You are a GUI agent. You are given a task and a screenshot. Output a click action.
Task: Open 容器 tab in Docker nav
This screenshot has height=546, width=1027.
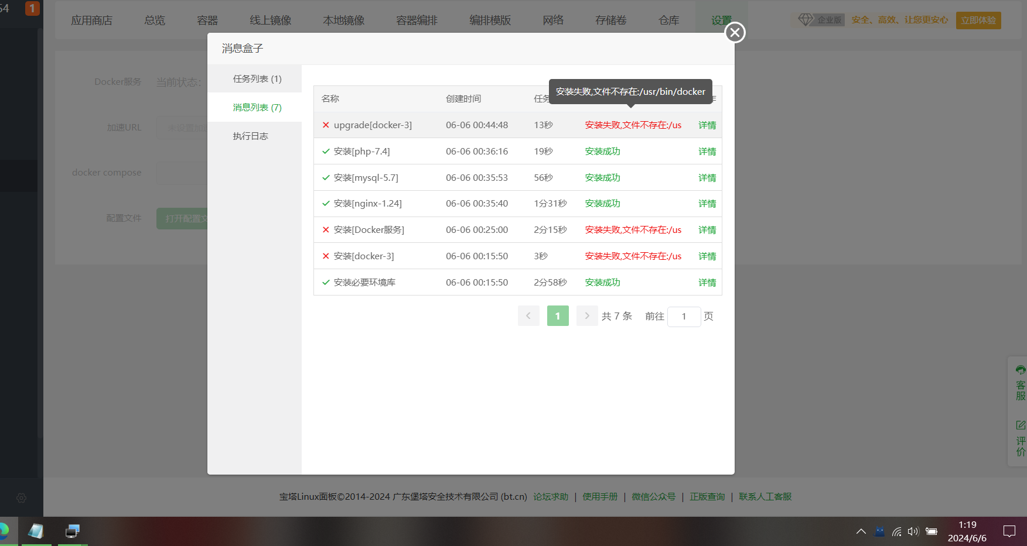[x=207, y=20]
